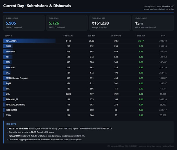Click PIRAMAL_BANKING's disb loans value 238

click(116, 105)
